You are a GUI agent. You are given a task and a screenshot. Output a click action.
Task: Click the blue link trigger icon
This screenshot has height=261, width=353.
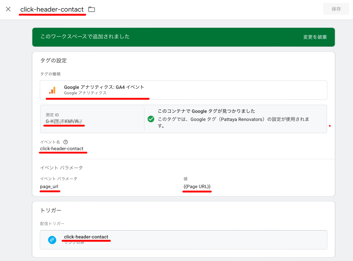coord(52,240)
